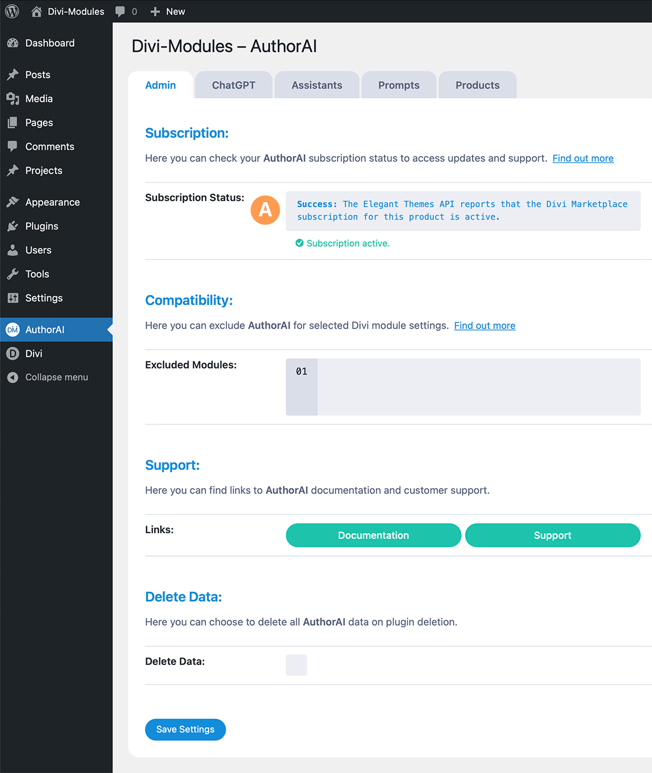
Task: Click the Divi D logo icon
Action: 12,353
